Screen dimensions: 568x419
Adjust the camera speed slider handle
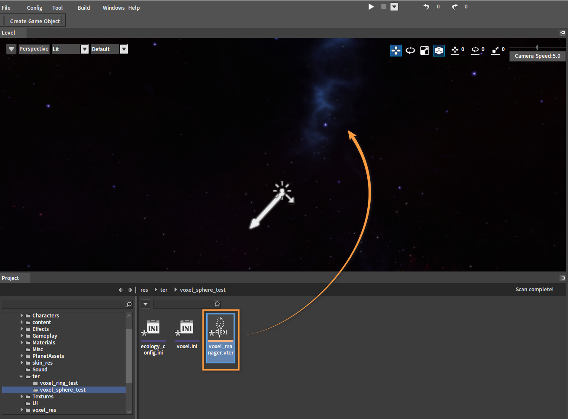[537, 48]
